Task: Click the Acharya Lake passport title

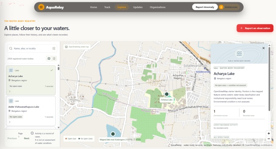Action: click(x=224, y=73)
